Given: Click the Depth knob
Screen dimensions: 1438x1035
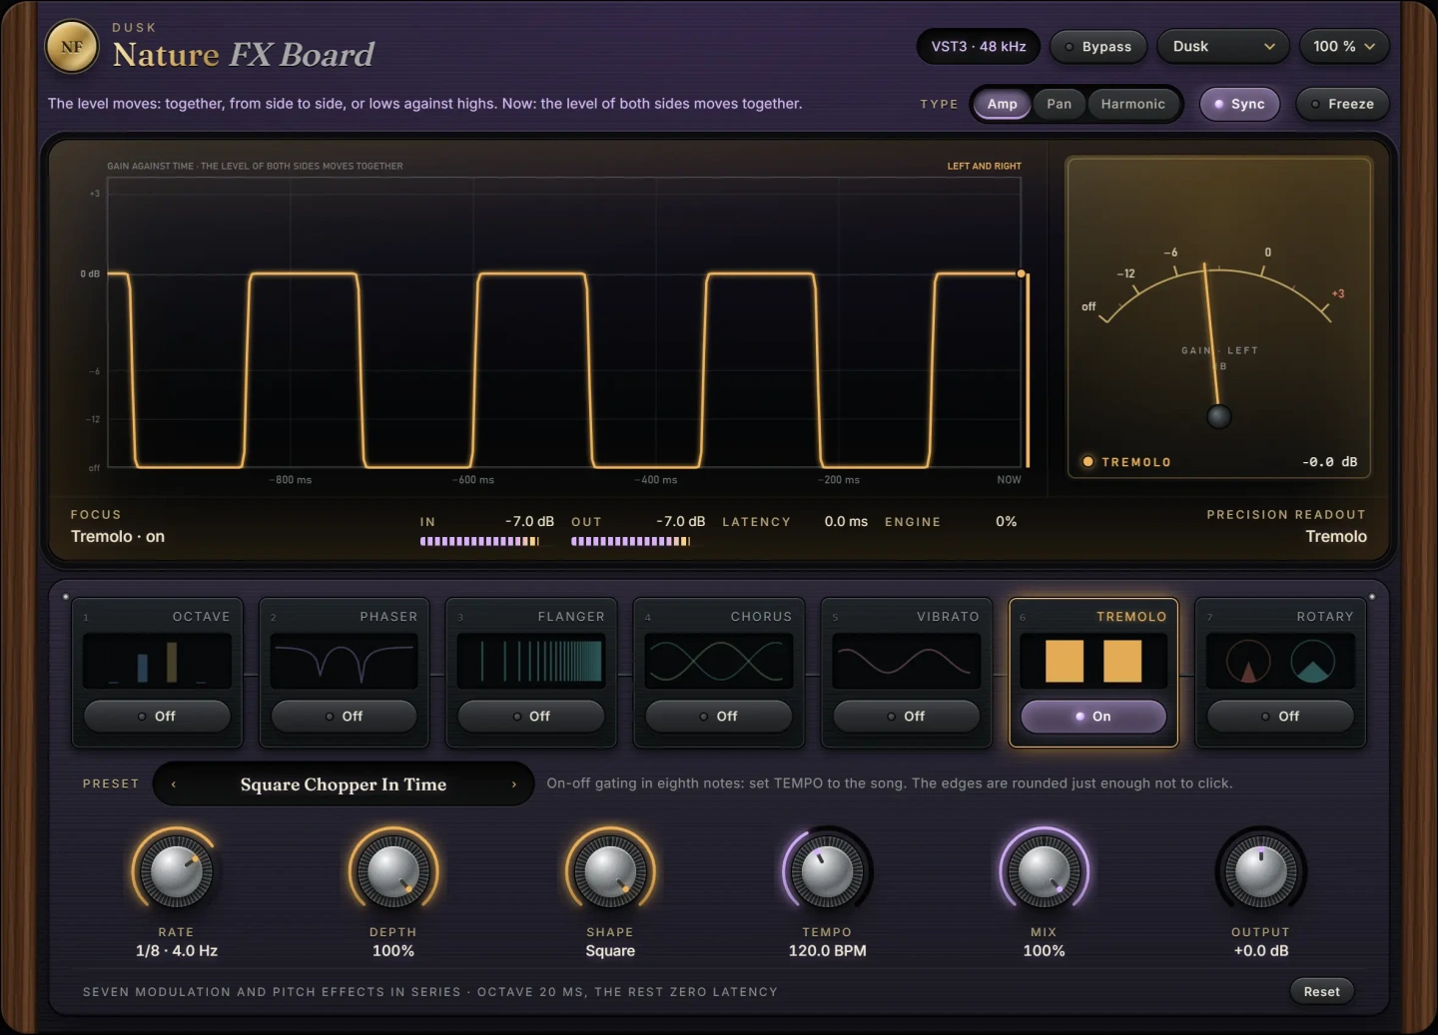Looking at the screenshot, I should (x=393, y=871).
